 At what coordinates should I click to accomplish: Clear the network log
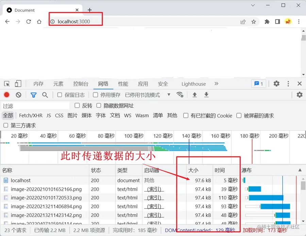pos(19,95)
